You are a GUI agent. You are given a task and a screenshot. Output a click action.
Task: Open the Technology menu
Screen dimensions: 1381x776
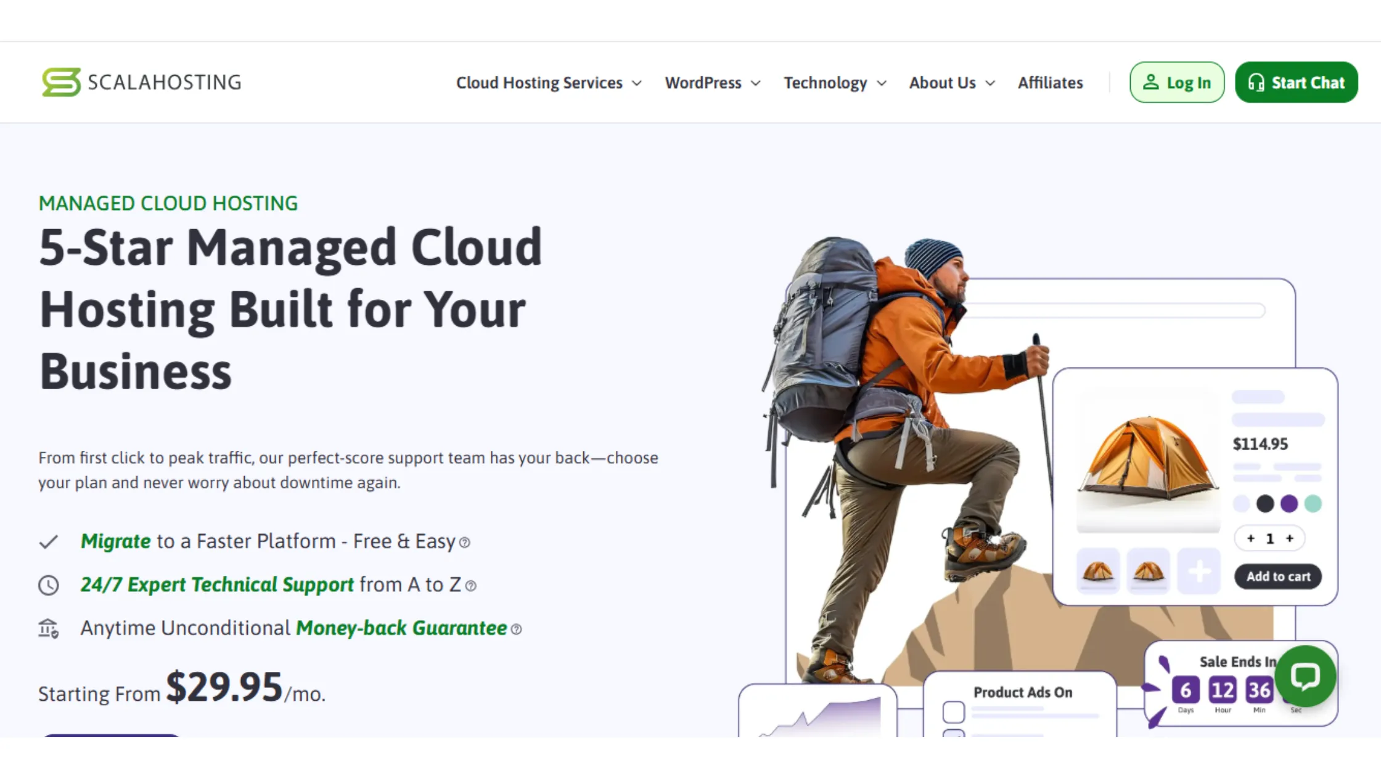click(826, 83)
